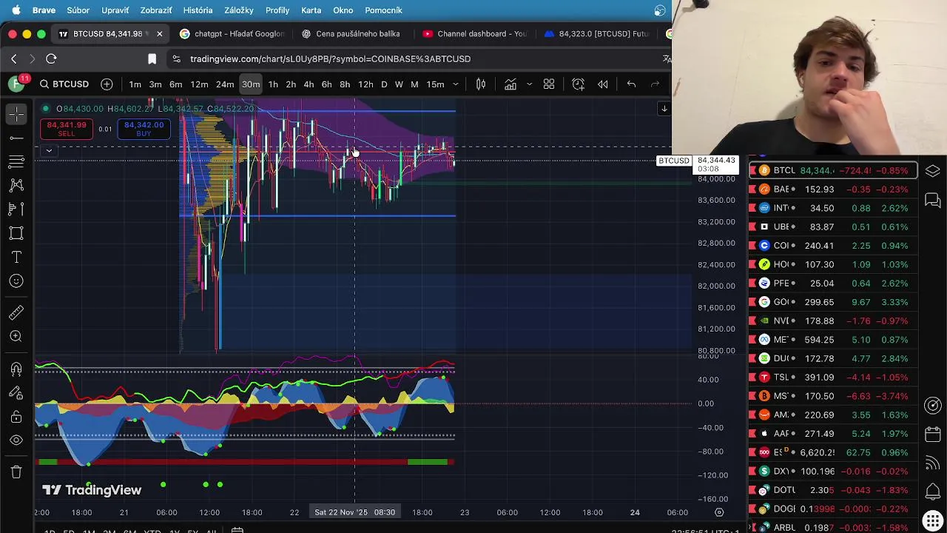Open the Fibonacci and gann tools
This screenshot has height=533, width=947.
(16, 161)
